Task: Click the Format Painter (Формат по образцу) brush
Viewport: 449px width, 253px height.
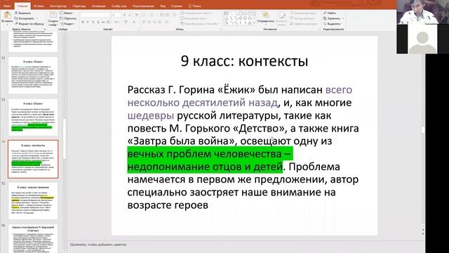Action: coord(17,23)
